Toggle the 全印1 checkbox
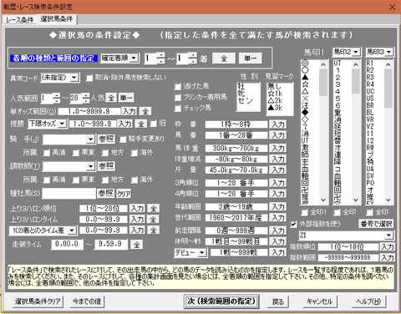401x314 pixels. point(305,213)
